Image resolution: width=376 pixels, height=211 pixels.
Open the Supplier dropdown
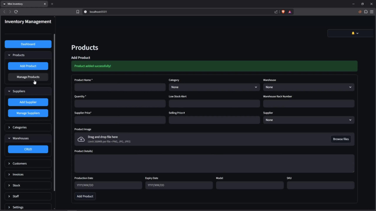(309, 120)
